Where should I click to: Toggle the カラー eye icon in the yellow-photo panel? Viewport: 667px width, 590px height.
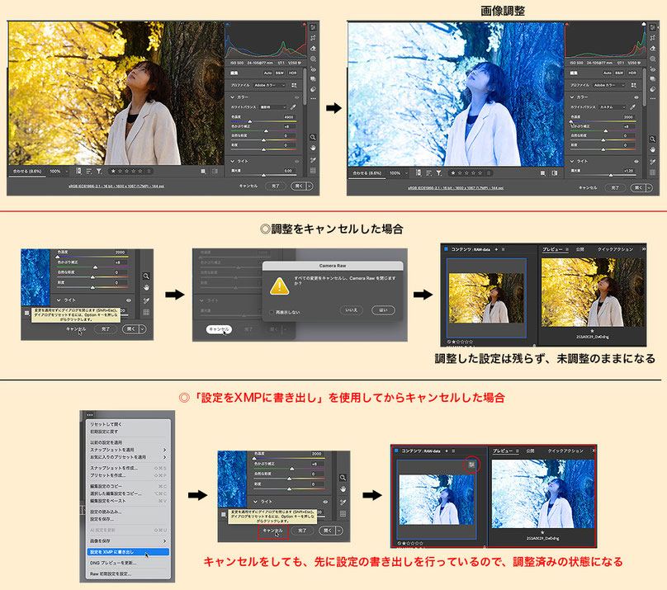coord(296,97)
